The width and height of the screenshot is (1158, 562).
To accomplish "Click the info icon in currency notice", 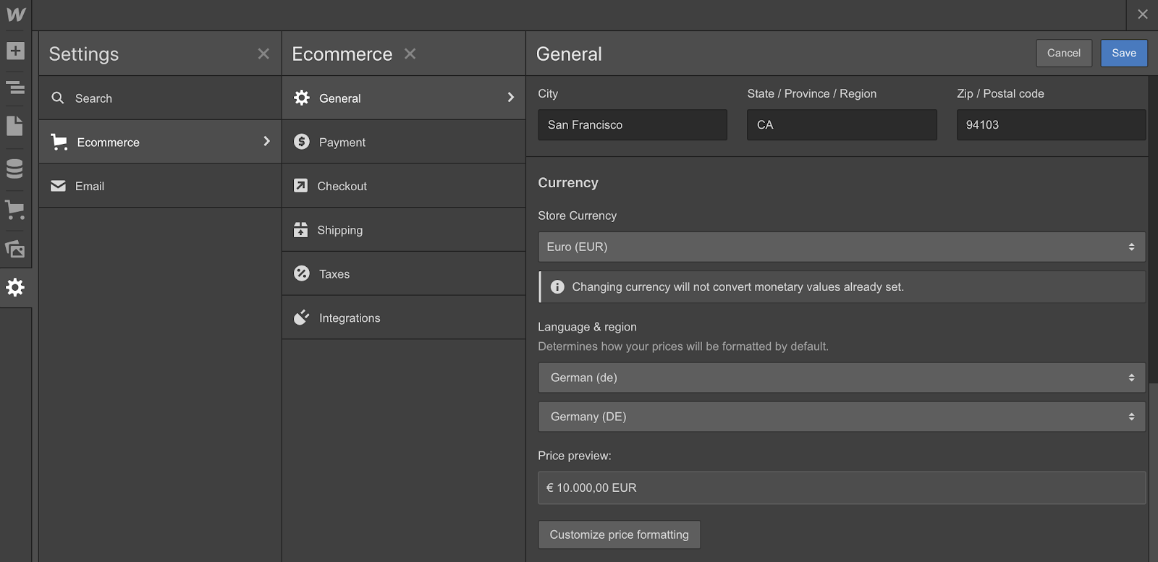I will click(x=557, y=287).
